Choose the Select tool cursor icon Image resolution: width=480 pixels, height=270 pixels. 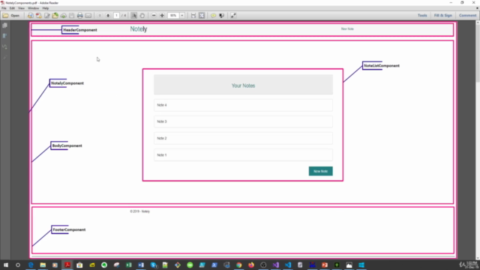[x=133, y=15]
